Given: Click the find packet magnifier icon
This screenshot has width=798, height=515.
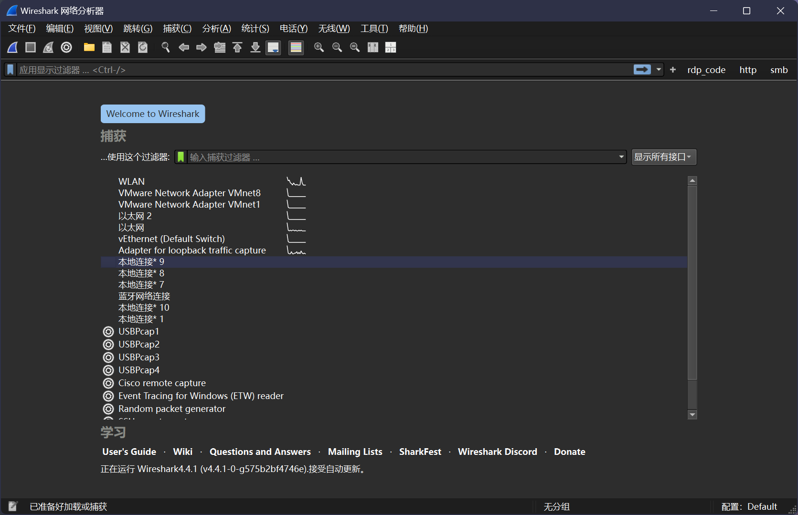Looking at the screenshot, I should click(x=166, y=47).
